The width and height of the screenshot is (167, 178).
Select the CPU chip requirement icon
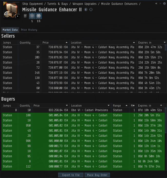coord(39,16)
